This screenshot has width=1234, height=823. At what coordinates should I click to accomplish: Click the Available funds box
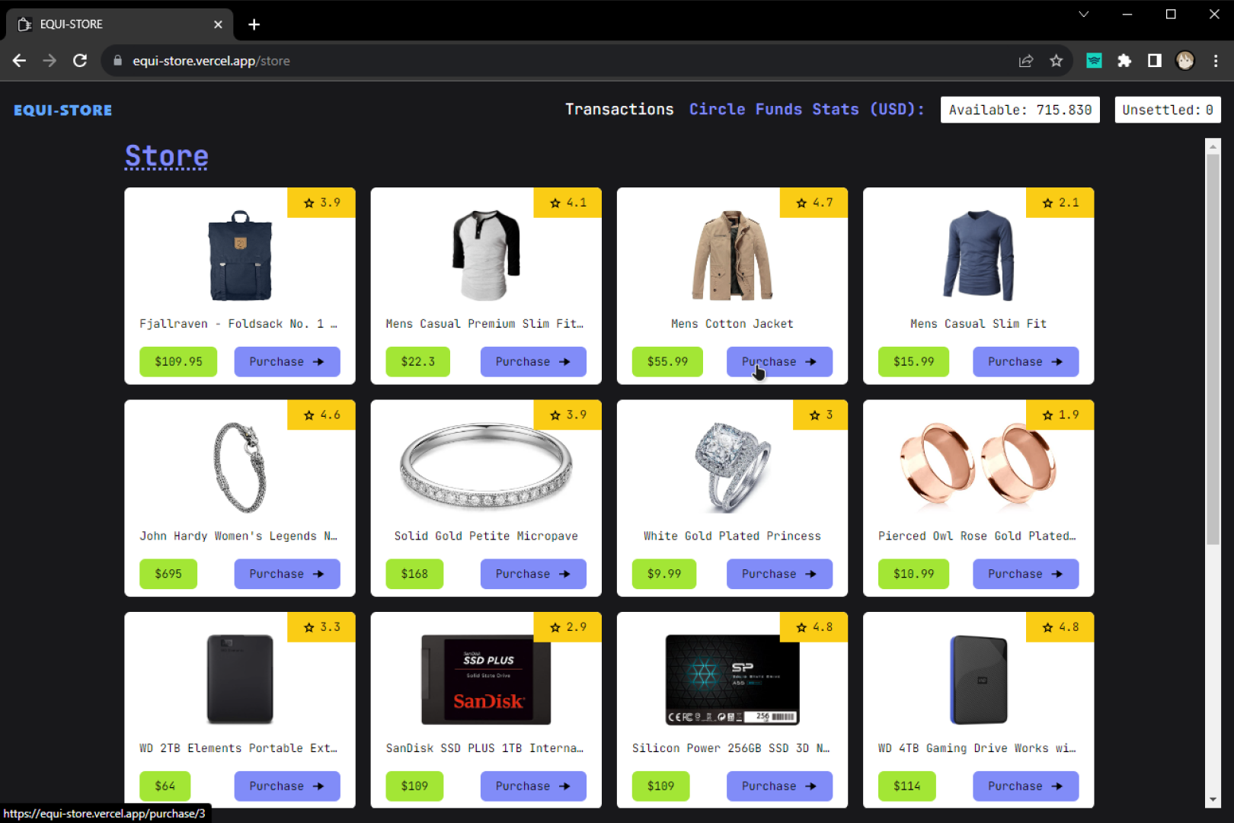[1020, 110]
